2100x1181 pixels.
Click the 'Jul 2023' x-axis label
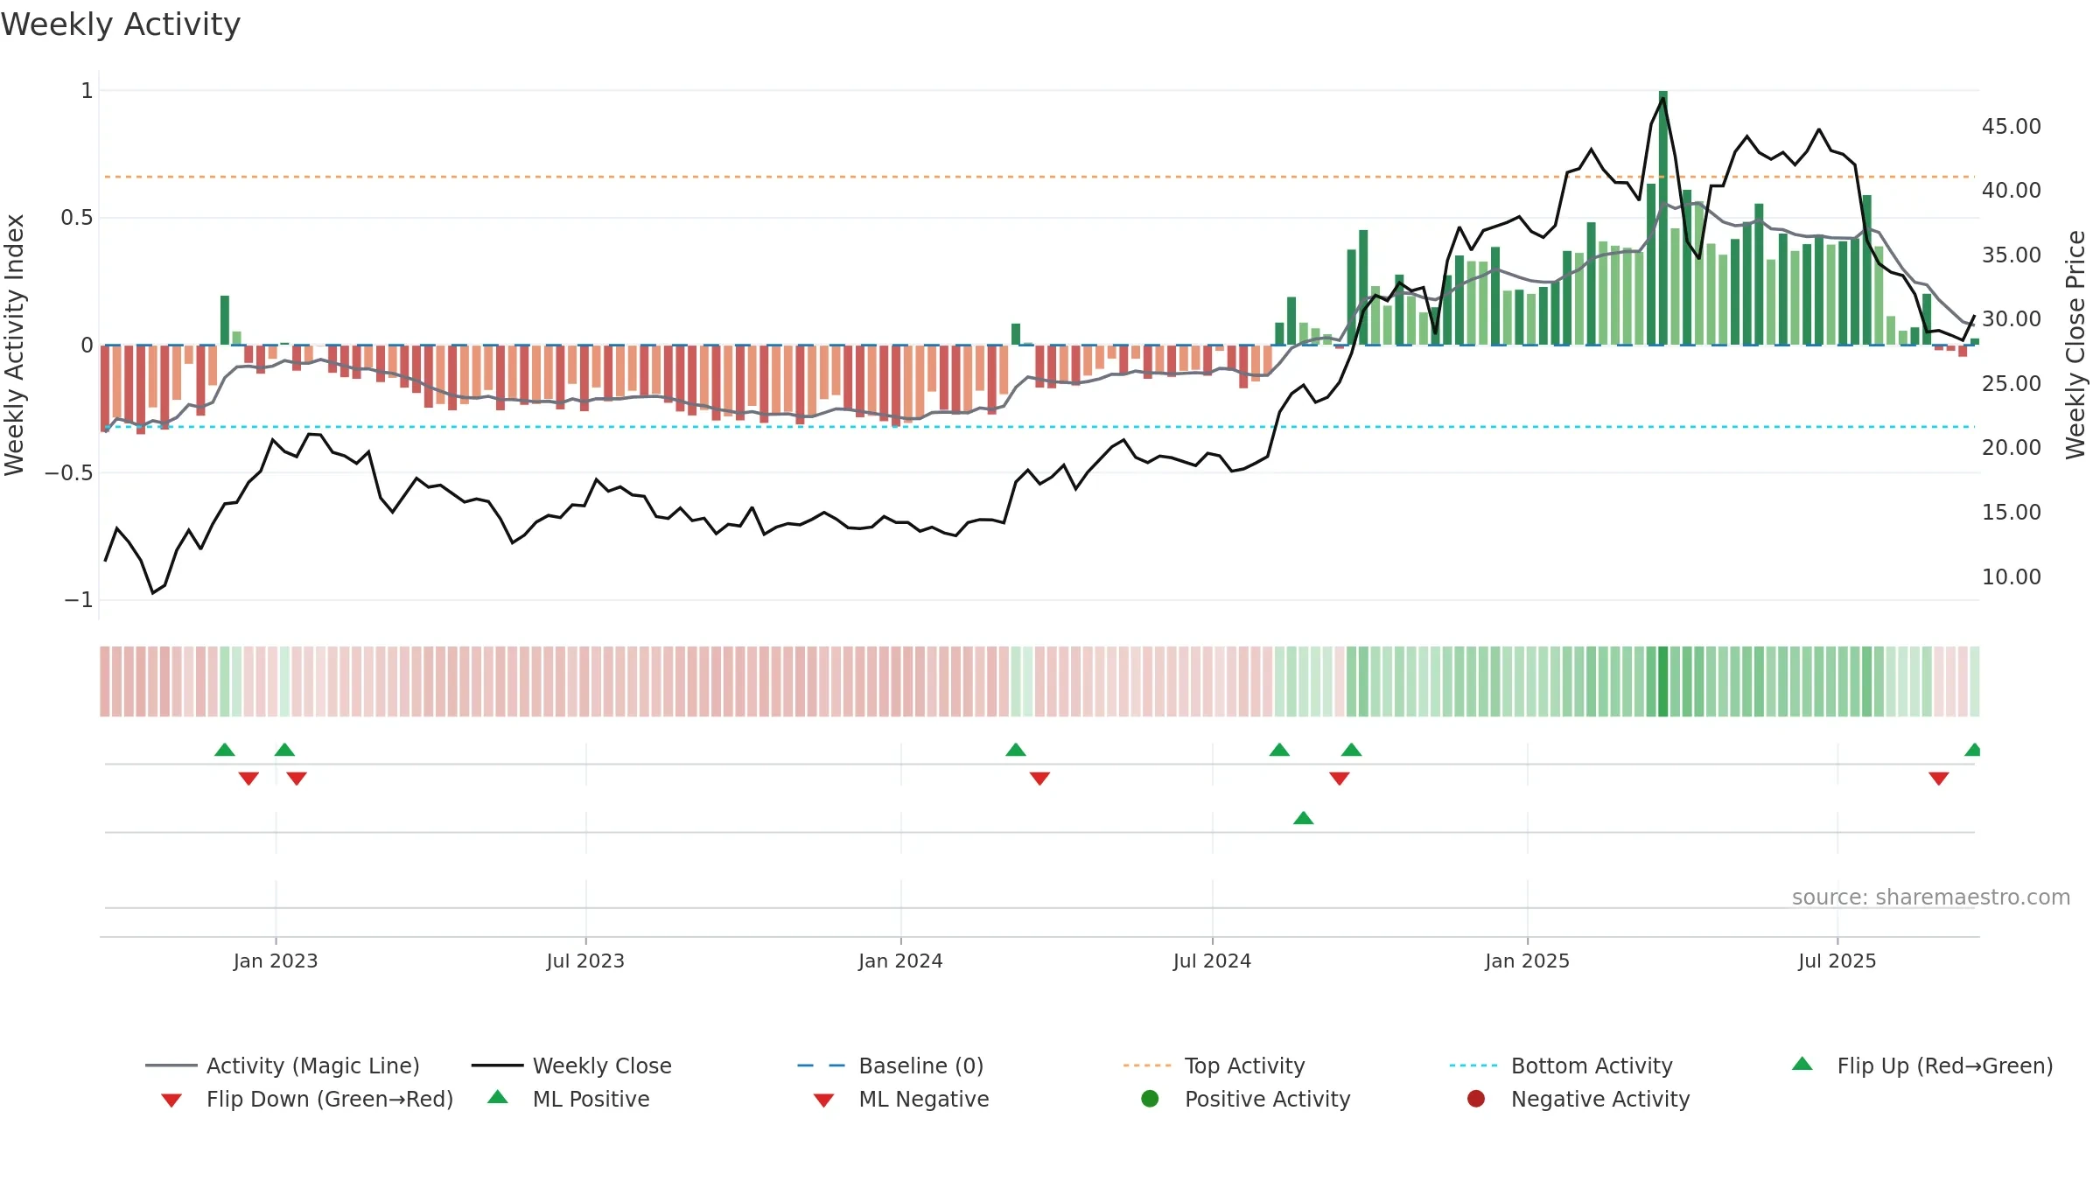coord(585,961)
